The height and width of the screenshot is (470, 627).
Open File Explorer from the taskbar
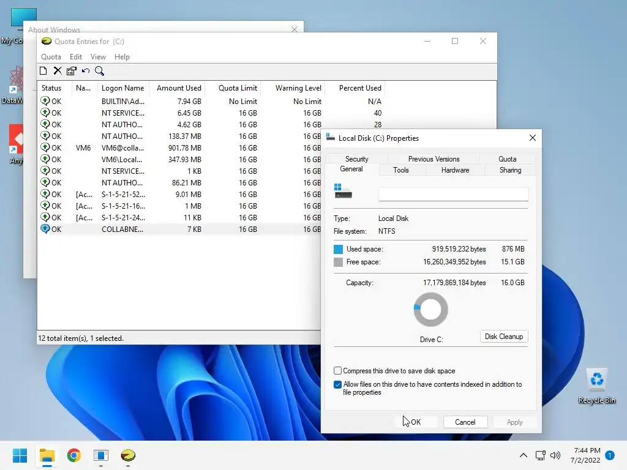tap(47, 455)
